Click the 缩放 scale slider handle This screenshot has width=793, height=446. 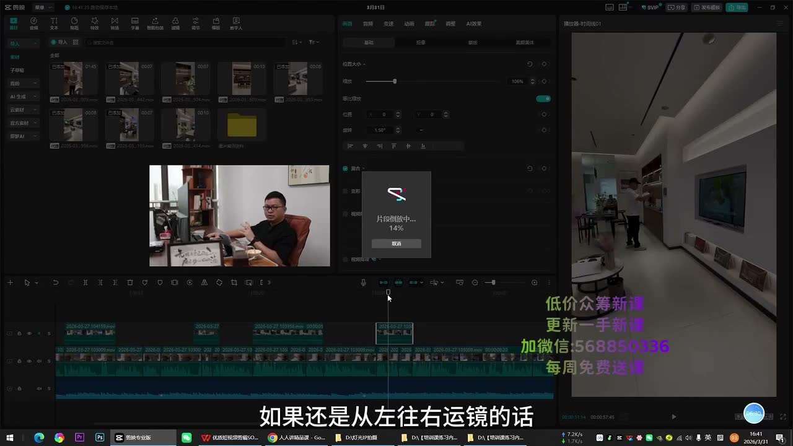pos(395,81)
